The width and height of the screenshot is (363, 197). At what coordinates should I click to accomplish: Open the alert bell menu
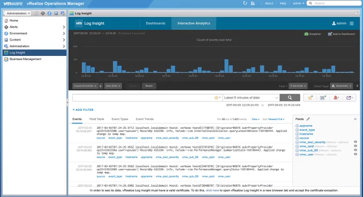coord(336,97)
